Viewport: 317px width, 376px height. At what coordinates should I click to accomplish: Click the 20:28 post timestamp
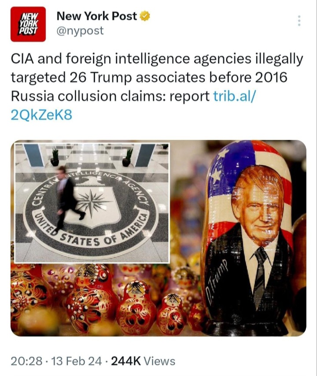pyautogui.click(x=26, y=361)
